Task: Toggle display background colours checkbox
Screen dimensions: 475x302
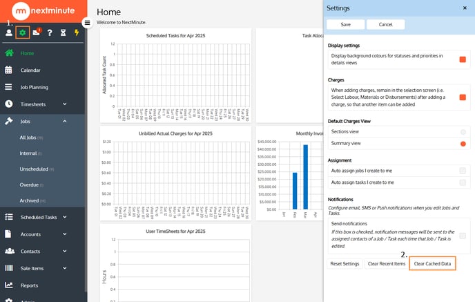Action: coord(463,59)
